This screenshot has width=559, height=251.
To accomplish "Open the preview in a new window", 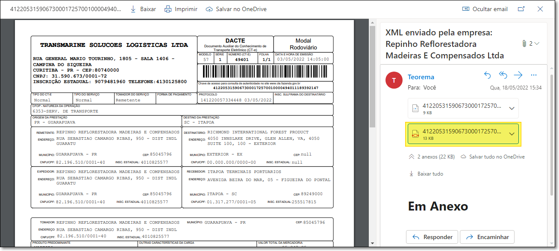I will [521, 9].
